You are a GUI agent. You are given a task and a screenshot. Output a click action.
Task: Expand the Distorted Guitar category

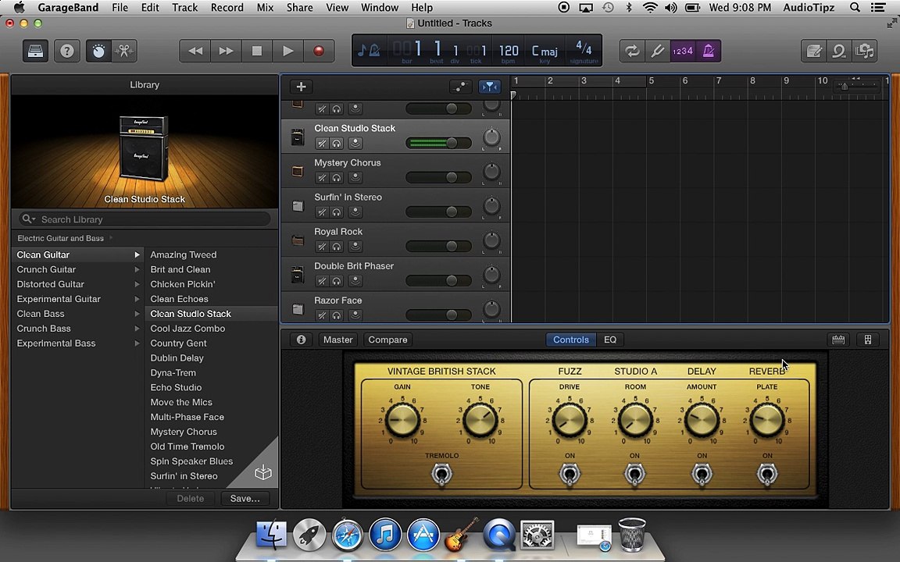point(137,284)
